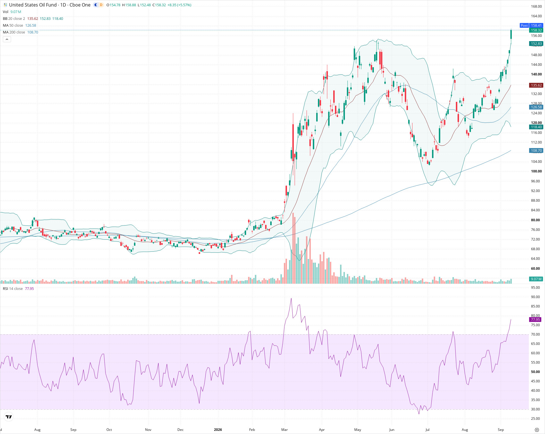
Task: Click the 158.32 last price label
Action: (536, 30)
